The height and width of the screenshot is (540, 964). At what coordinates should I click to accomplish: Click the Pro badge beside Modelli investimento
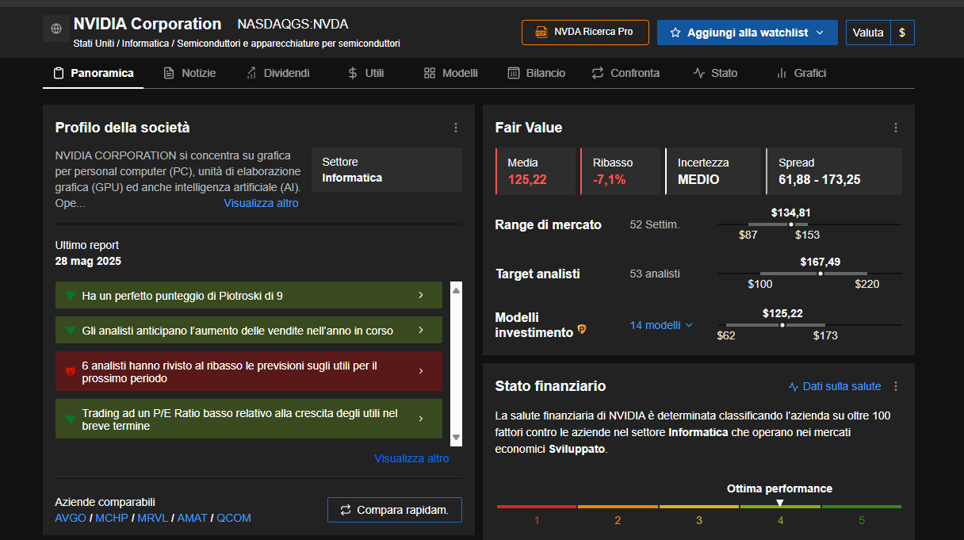coord(582,330)
